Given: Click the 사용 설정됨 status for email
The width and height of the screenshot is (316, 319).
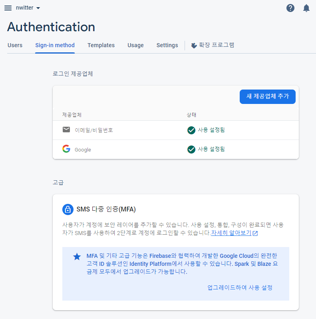Looking at the screenshot, I should tap(211, 130).
